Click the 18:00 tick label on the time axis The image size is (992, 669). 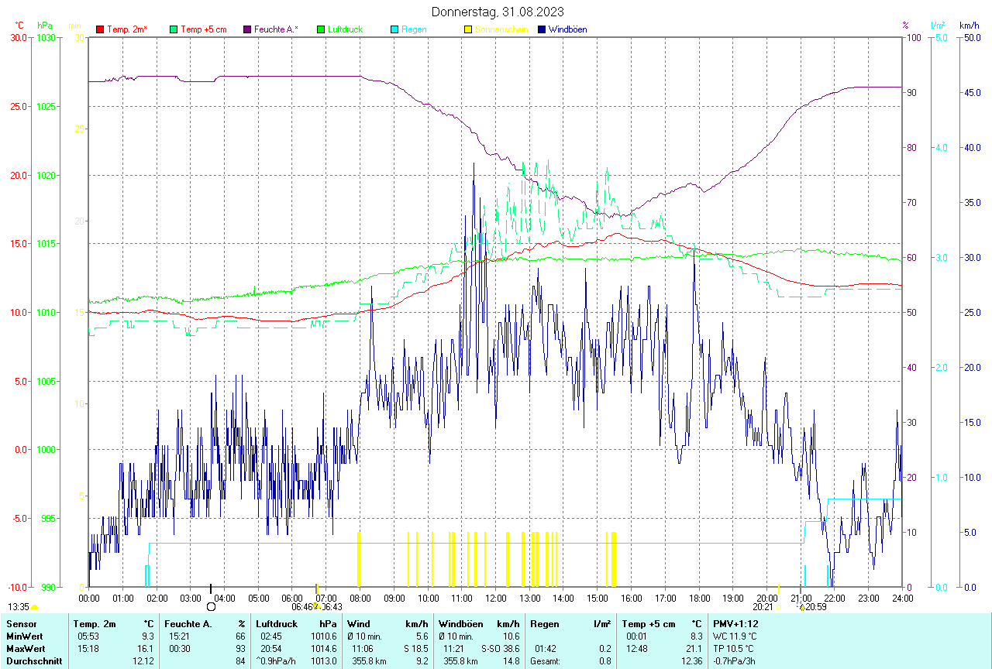(699, 598)
